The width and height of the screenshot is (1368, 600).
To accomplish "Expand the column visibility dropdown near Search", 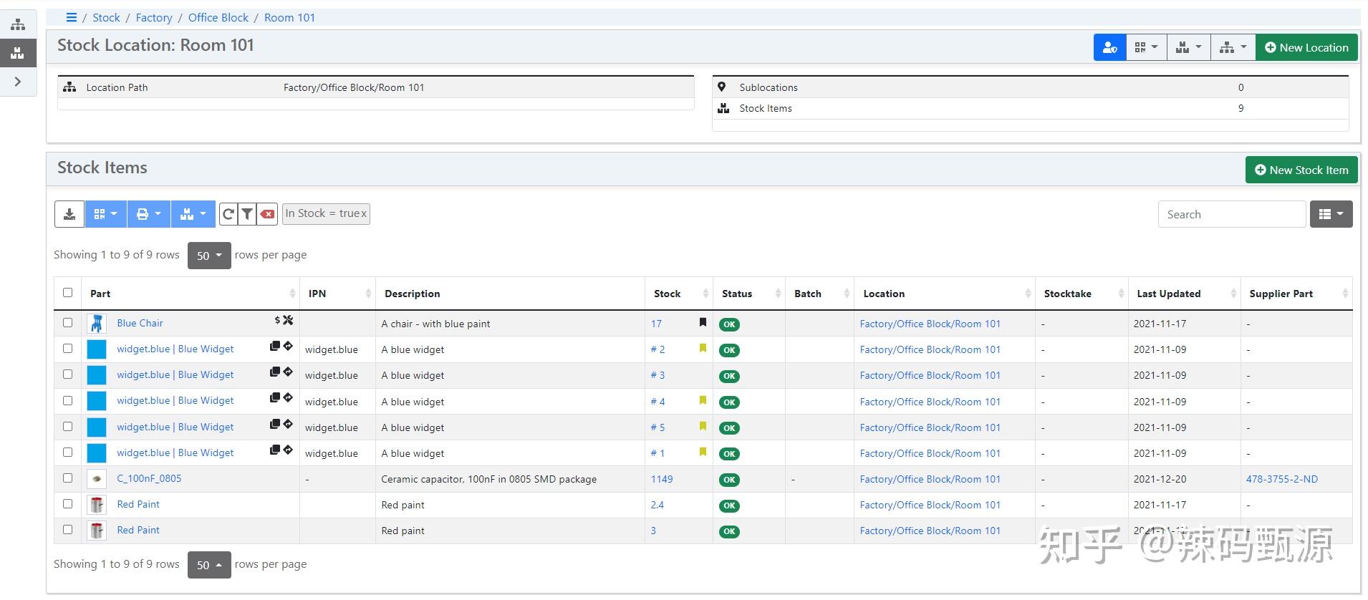I will [1331, 214].
